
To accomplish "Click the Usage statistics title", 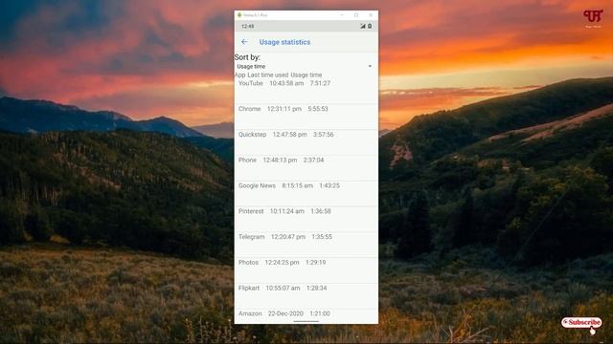I will 284,42.
